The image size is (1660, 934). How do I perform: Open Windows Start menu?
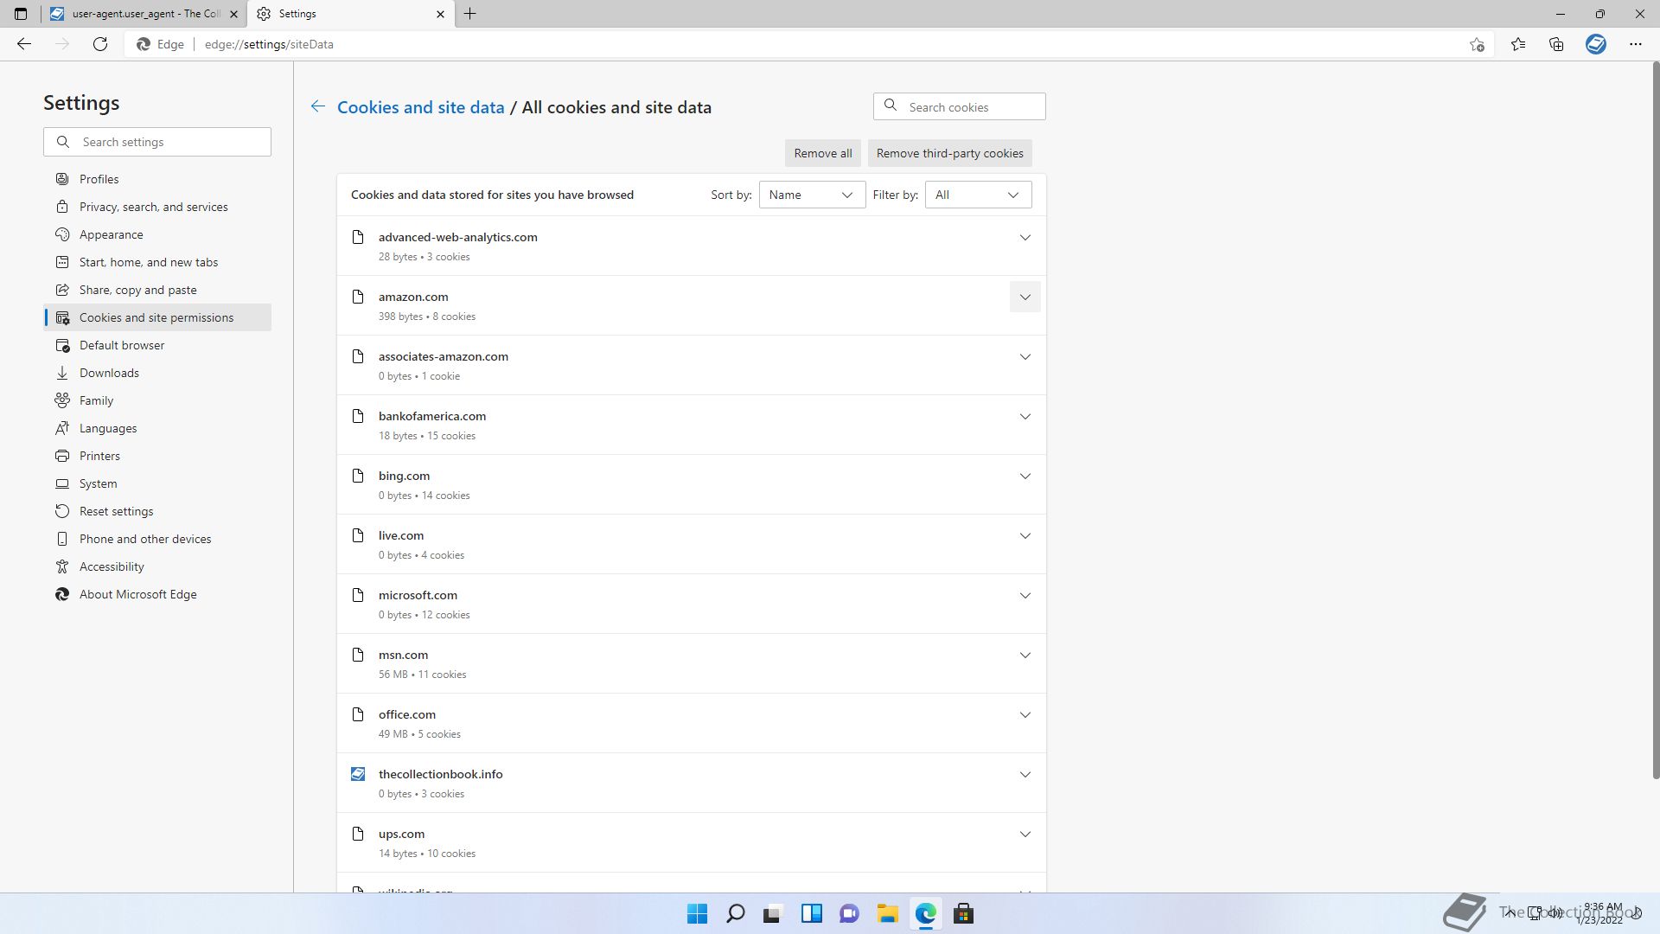pos(697,913)
